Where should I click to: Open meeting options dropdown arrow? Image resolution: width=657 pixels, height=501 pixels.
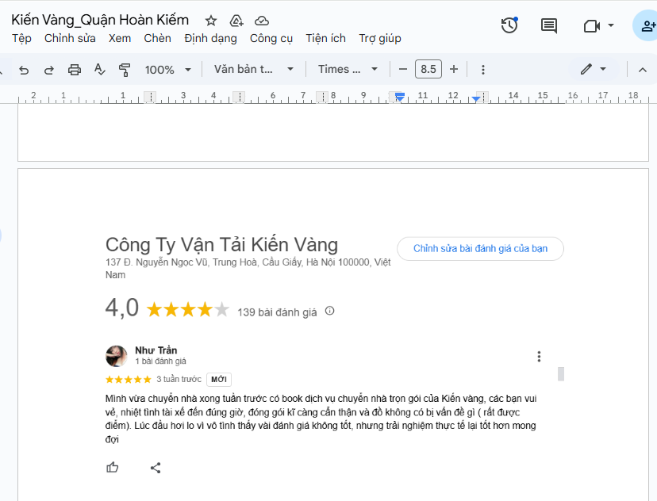(611, 25)
